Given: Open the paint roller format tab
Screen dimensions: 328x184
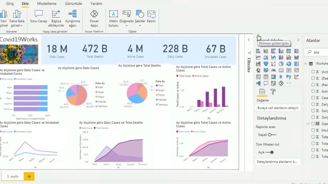Looking at the screenshot, I should pos(273,92).
